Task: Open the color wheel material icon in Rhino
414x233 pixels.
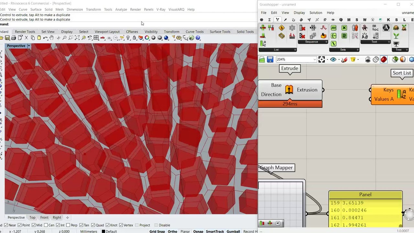Action: [147, 38]
